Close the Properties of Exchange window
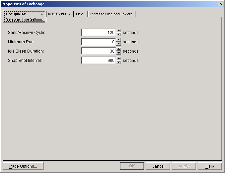 point(220,4)
